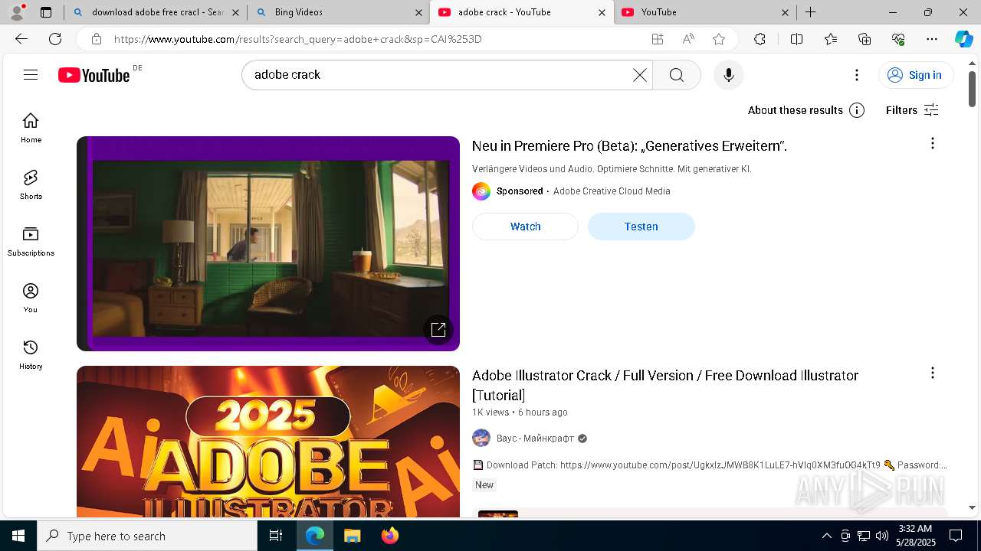The width and height of the screenshot is (981, 551).
Task: Open the Adobe Illustrator 2025 video thumbnail
Action: click(x=268, y=442)
